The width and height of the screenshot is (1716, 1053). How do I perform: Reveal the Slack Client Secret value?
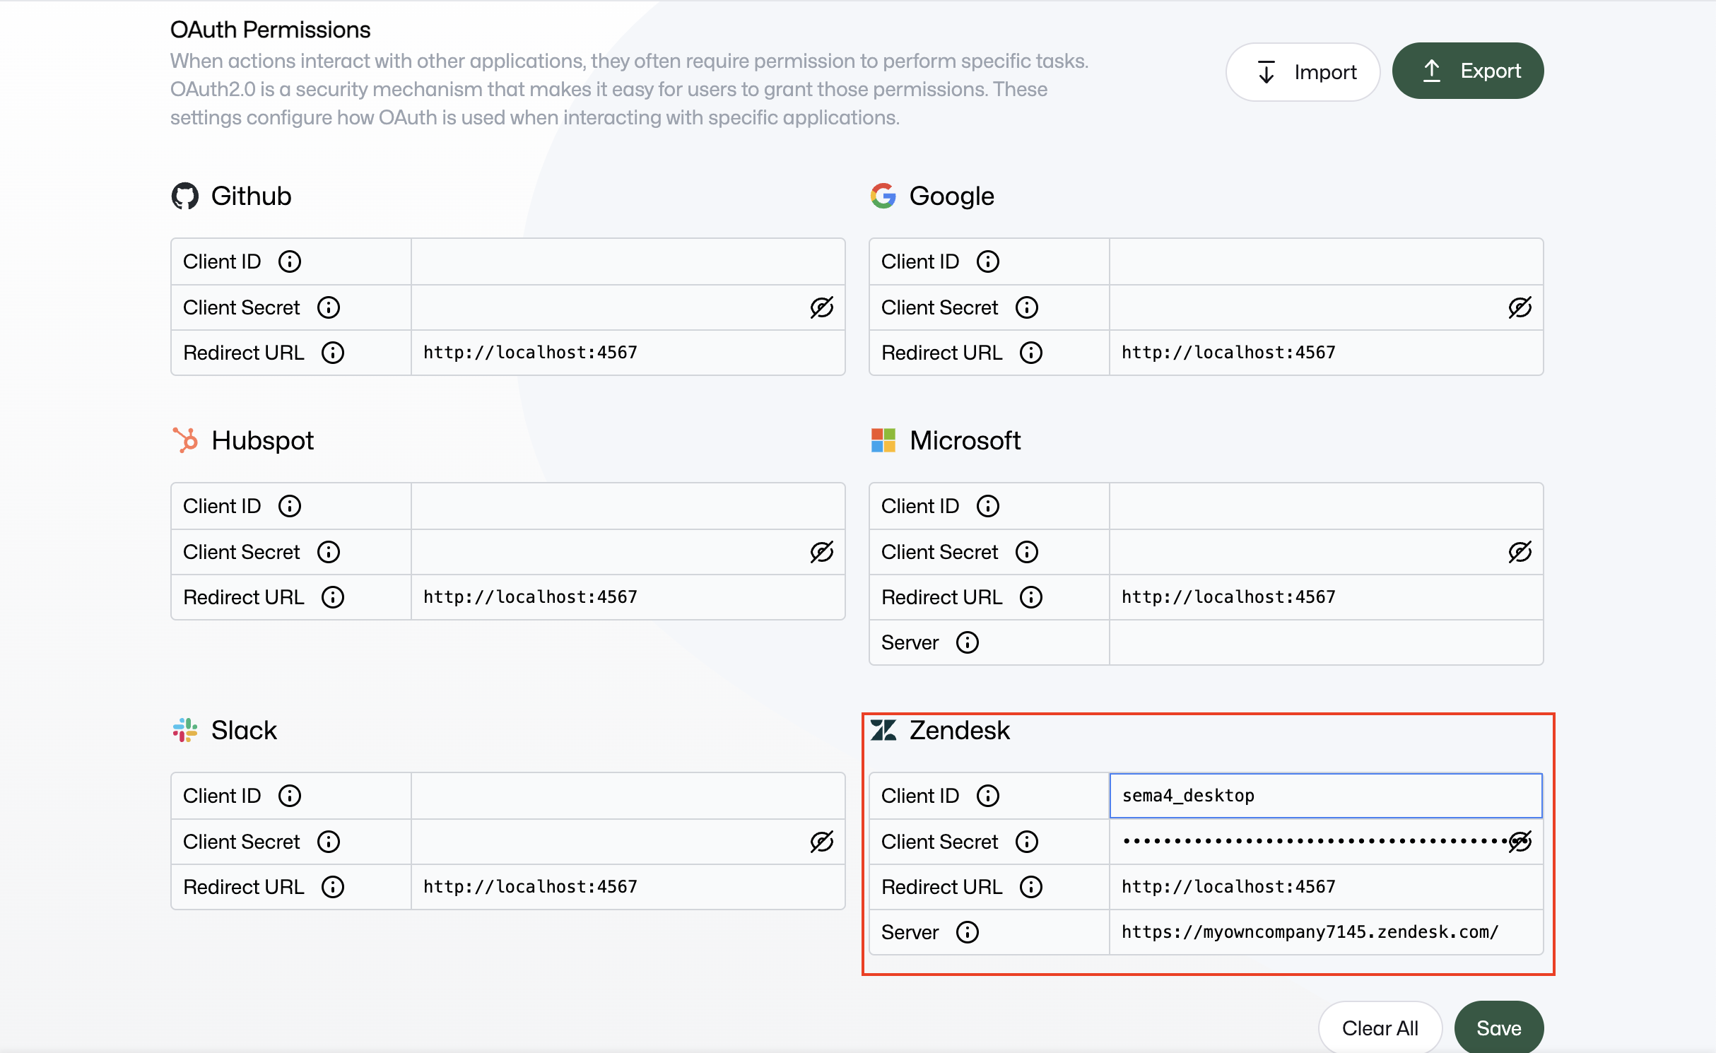(x=822, y=842)
